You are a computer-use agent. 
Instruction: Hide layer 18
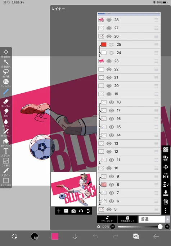(111, 102)
